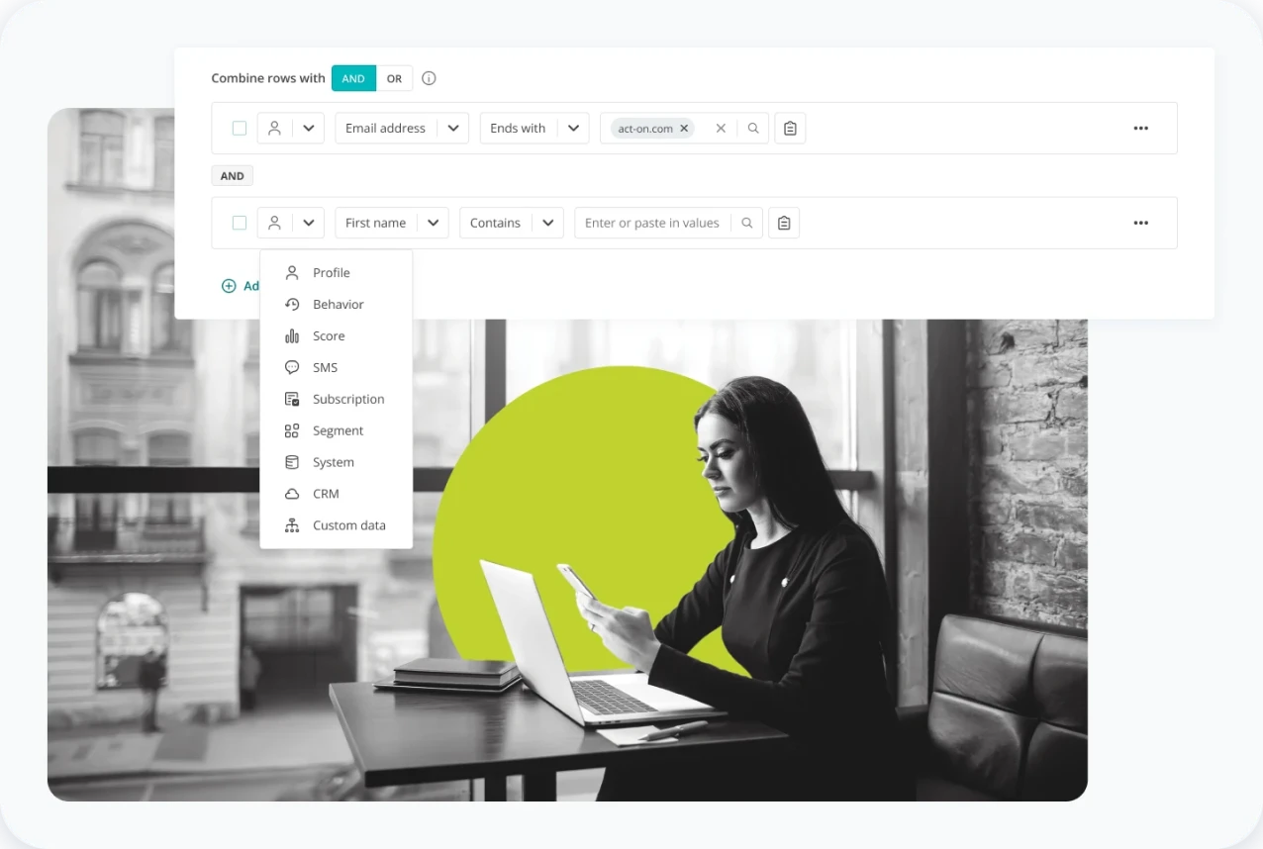
Task: Click the Enter or paste in values field
Action: point(651,224)
